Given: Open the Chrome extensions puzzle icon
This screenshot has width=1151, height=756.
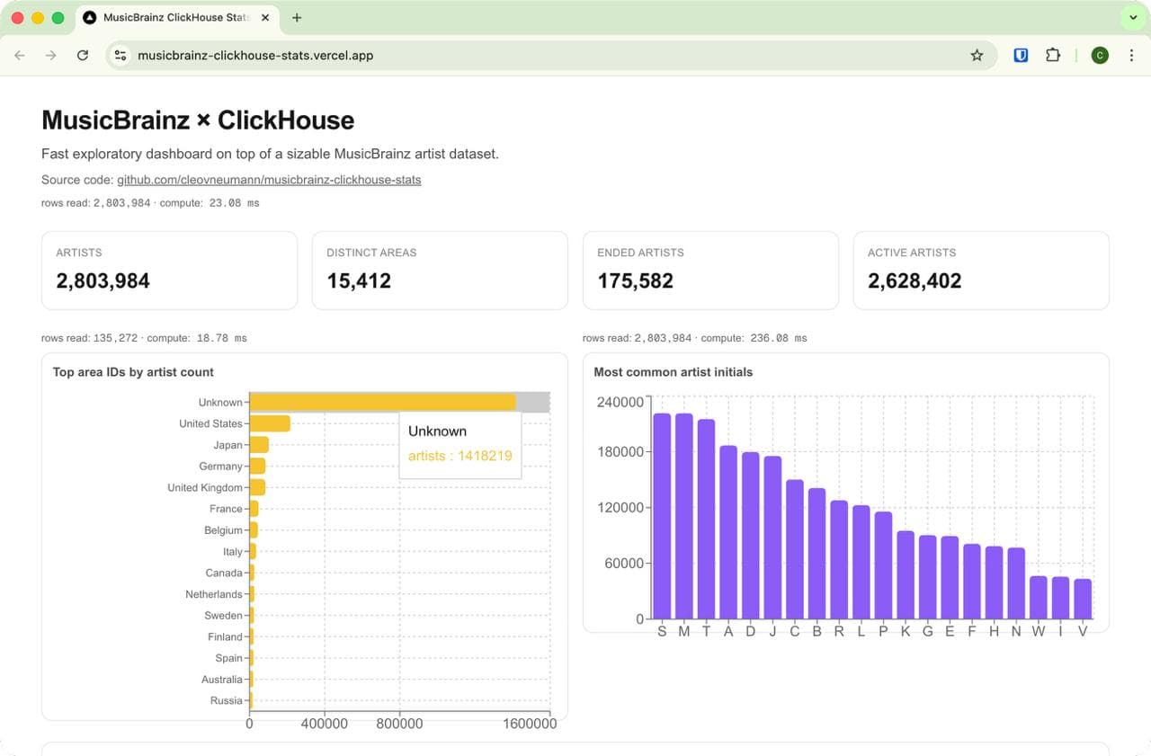Looking at the screenshot, I should point(1053,55).
